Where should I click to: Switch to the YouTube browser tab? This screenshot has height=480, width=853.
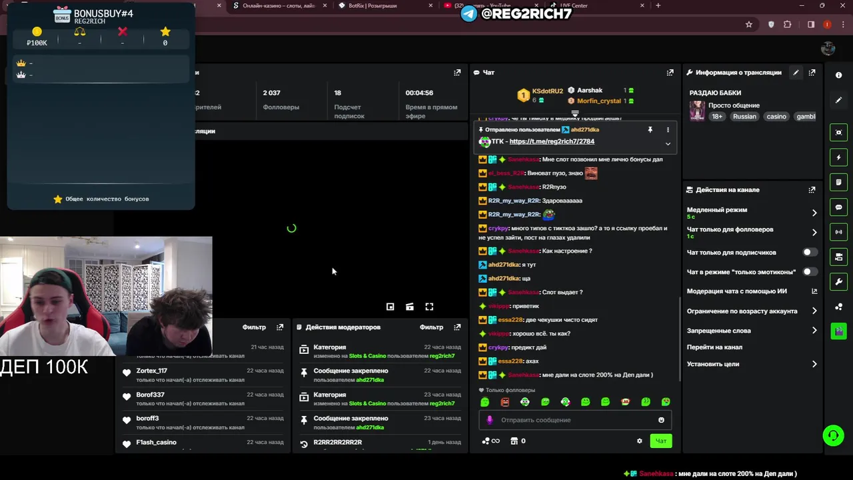tap(490, 6)
